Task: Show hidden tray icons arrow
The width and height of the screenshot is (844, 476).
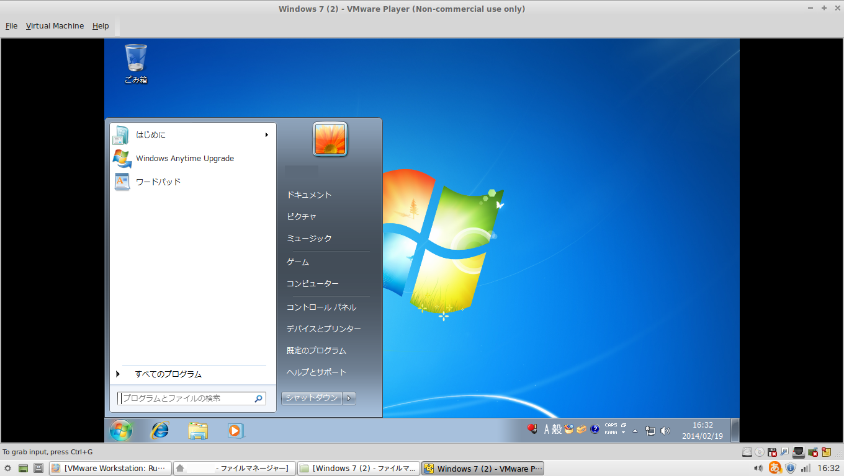Action: pyautogui.click(x=635, y=431)
